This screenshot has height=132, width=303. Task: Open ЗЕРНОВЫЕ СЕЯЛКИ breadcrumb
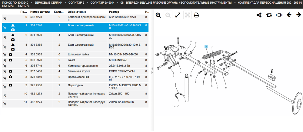pos(48,3)
